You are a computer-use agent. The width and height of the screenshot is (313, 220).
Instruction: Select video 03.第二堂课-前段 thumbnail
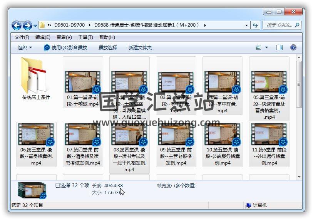tap(176, 83)
